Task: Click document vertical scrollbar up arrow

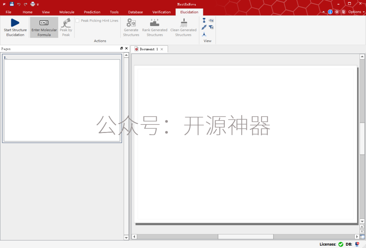Action: point(362,57)
